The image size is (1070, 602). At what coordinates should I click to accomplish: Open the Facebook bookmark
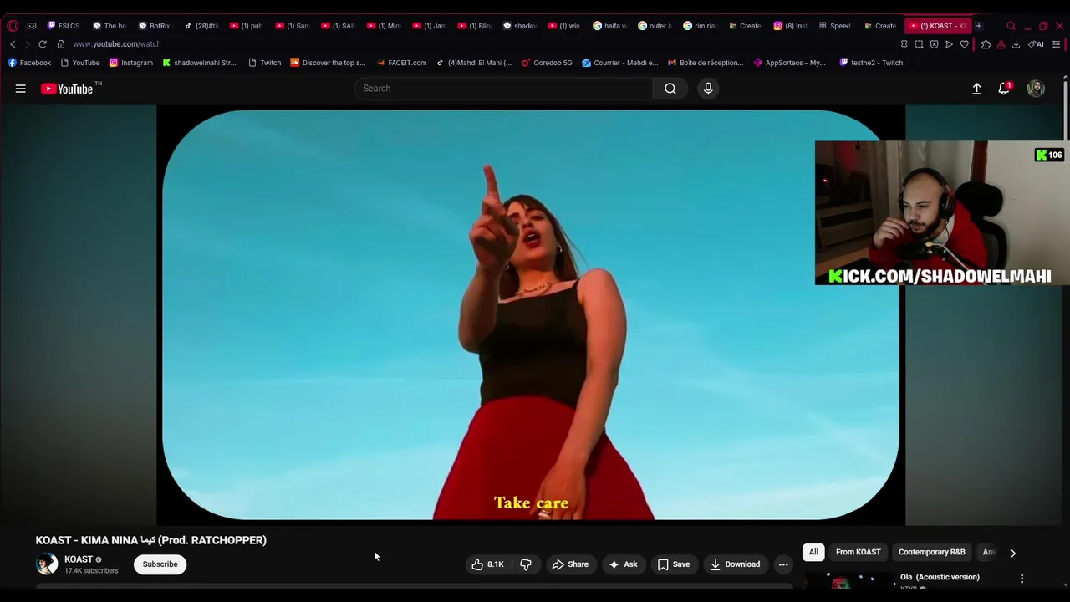pyautogui.click(x=29, y=63)
